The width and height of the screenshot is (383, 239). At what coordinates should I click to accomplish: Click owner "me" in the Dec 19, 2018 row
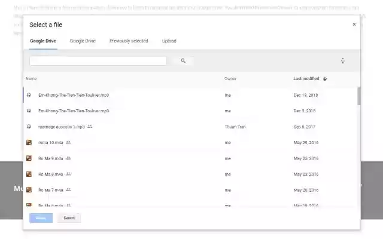227,95
